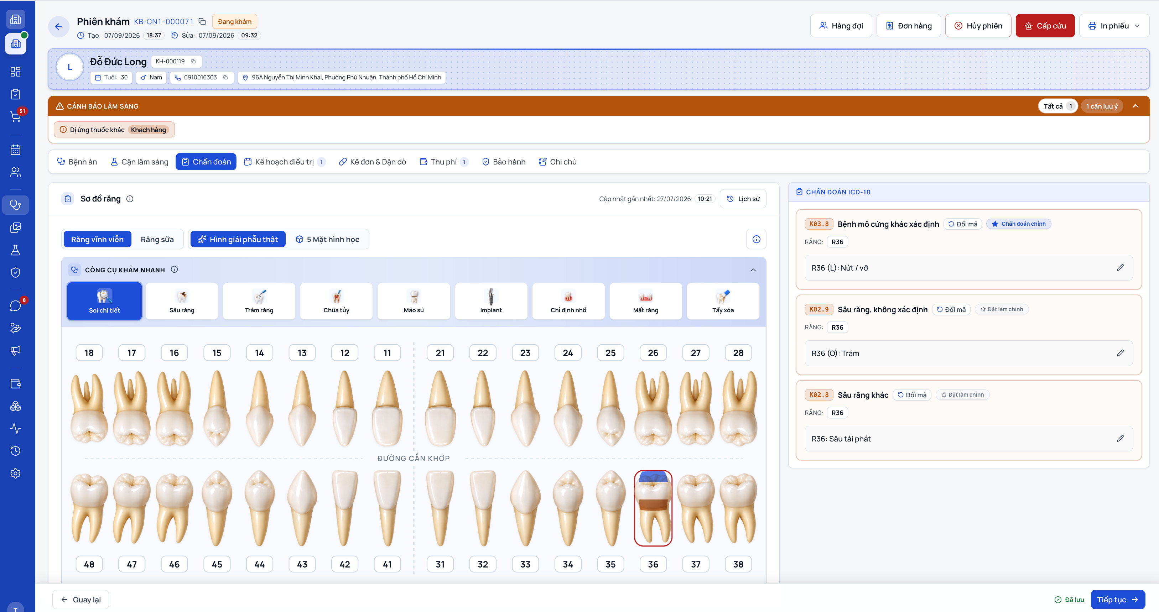Click the Dị ứng thuốc khác warning chip

[114, 130]
